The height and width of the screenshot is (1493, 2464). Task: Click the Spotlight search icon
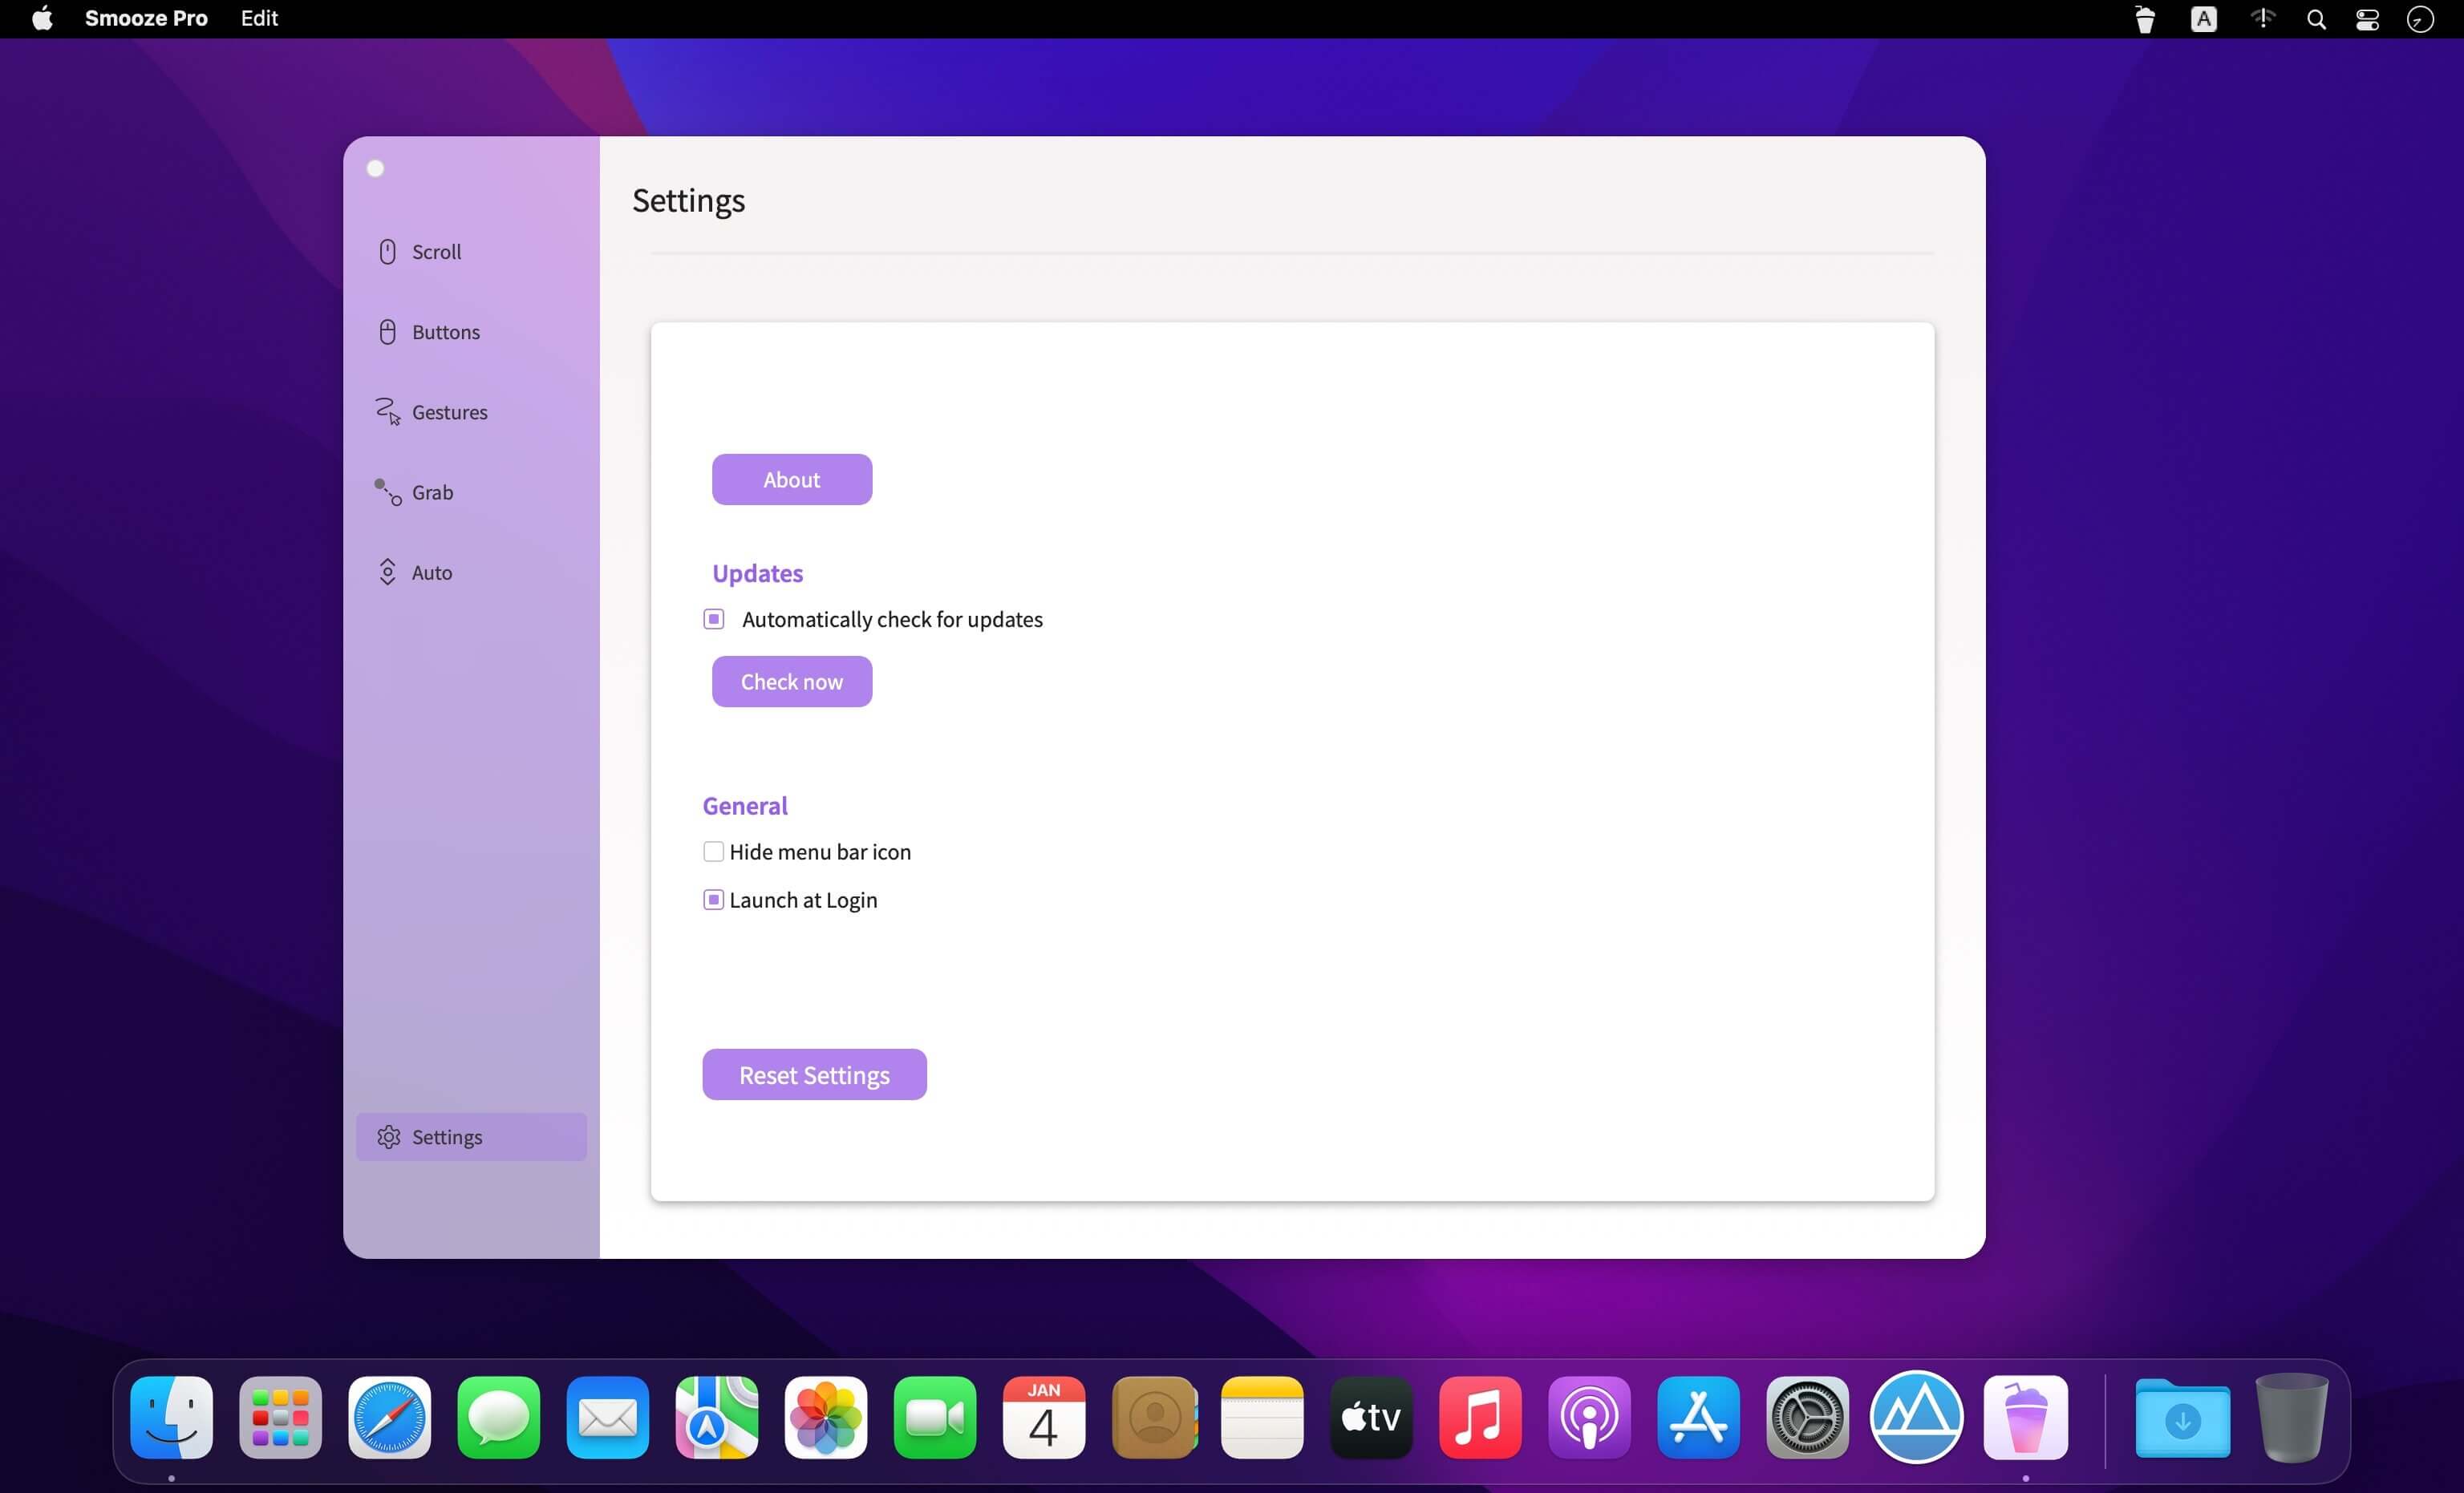[x=2316, y=19]
